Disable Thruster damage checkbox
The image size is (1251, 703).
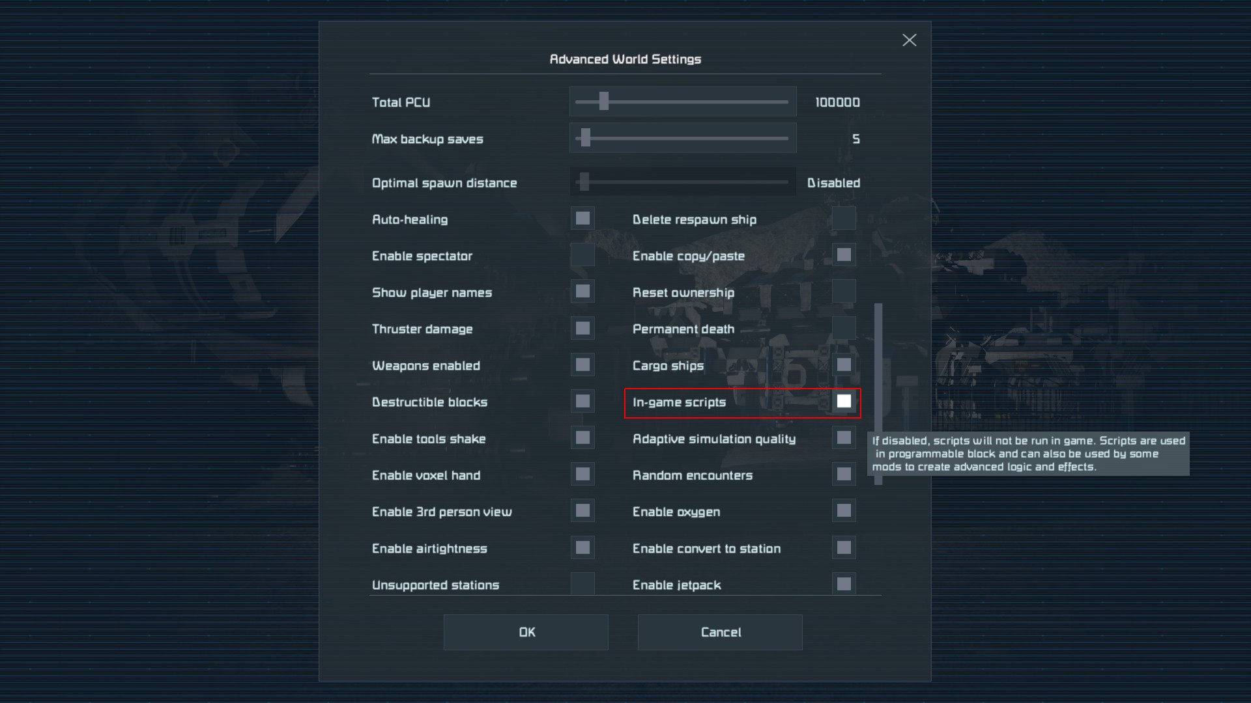tap(582, 328)
